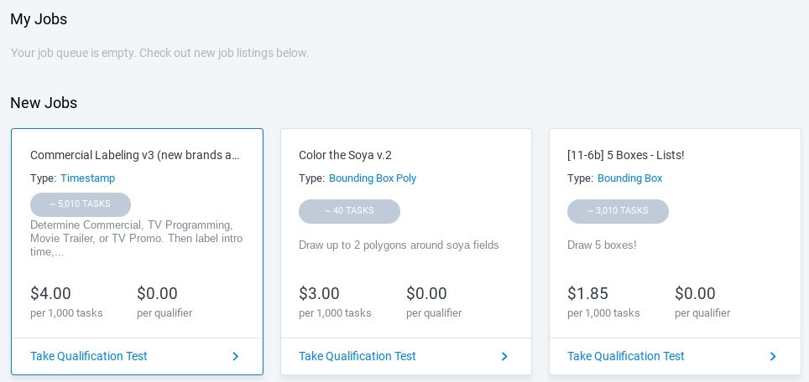Click the New Jobs section heading

44,103
